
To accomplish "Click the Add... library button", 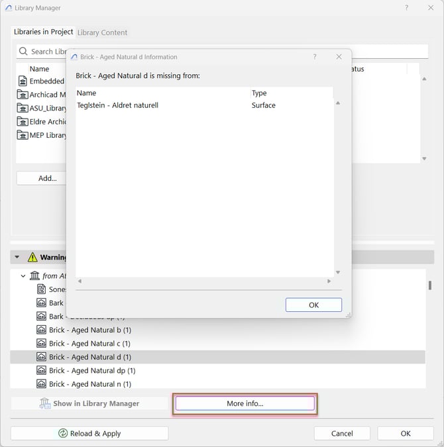I will tap(47, 178).
